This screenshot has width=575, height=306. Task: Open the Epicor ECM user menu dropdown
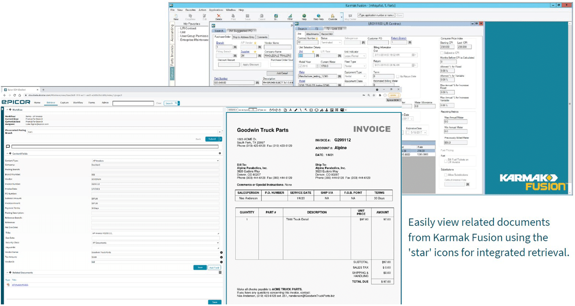pyautogui.click(x=394, y=100)
